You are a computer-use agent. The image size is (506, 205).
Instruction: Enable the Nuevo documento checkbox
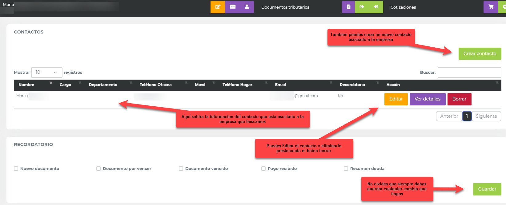pyautogui.click(x=16, y=168)
